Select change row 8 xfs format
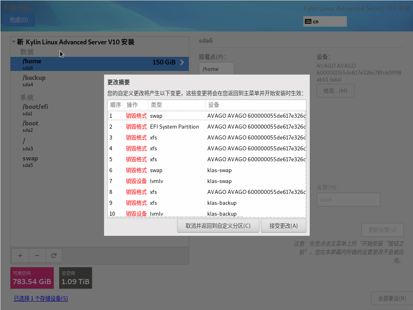This screenshot has width=413, height=310. coord(207,192)
